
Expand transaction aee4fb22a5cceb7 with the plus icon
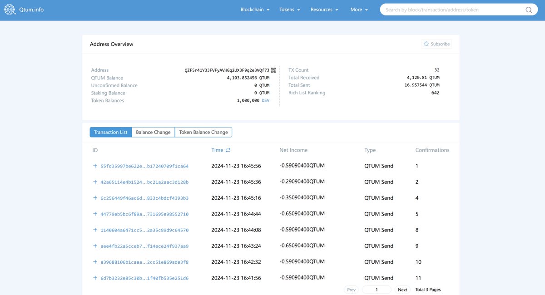(x=95, y=246)
